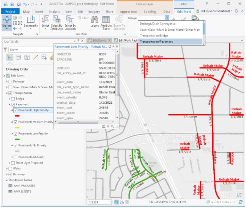Screen dimensions: 246x208
Task: Open the map scale dropdown 1:9,693
Action: click(110, 202)
